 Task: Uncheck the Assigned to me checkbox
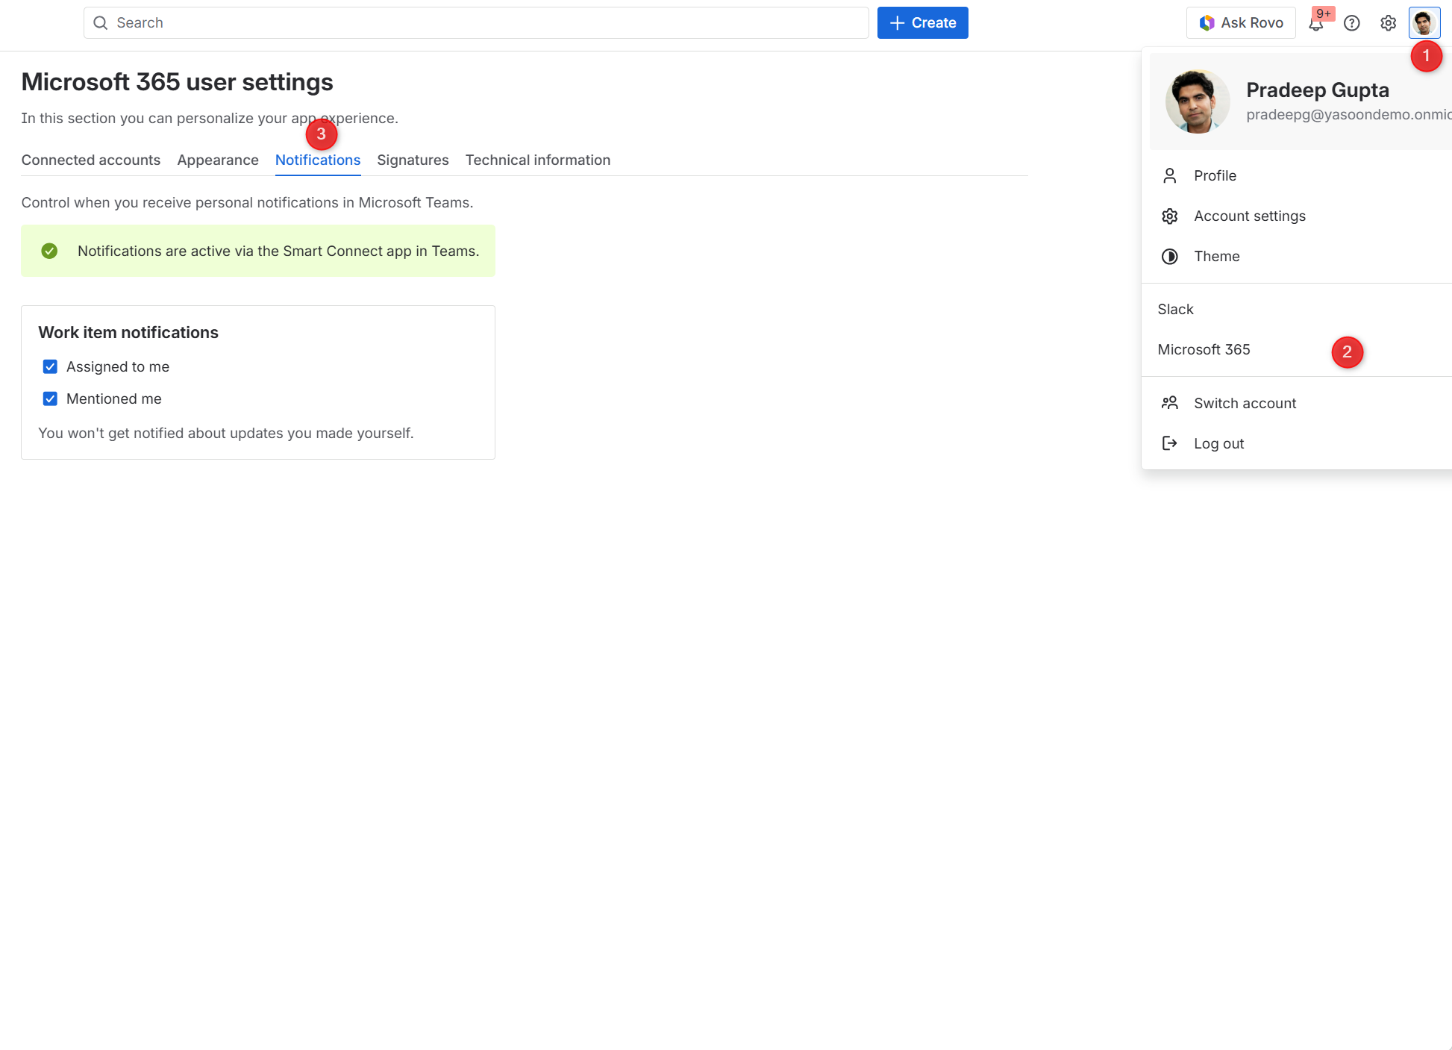pyautogui.click(x=50, y=366)
